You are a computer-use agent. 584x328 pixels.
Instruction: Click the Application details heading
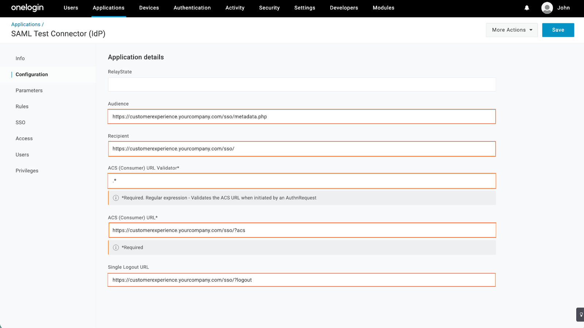[136, 57]
